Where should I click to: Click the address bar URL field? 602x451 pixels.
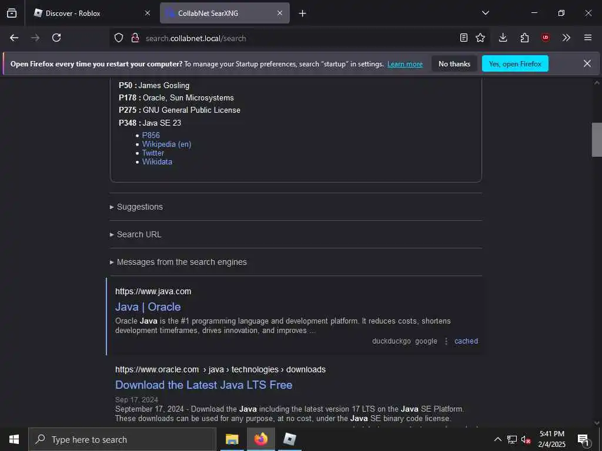(x=299, y=38)
